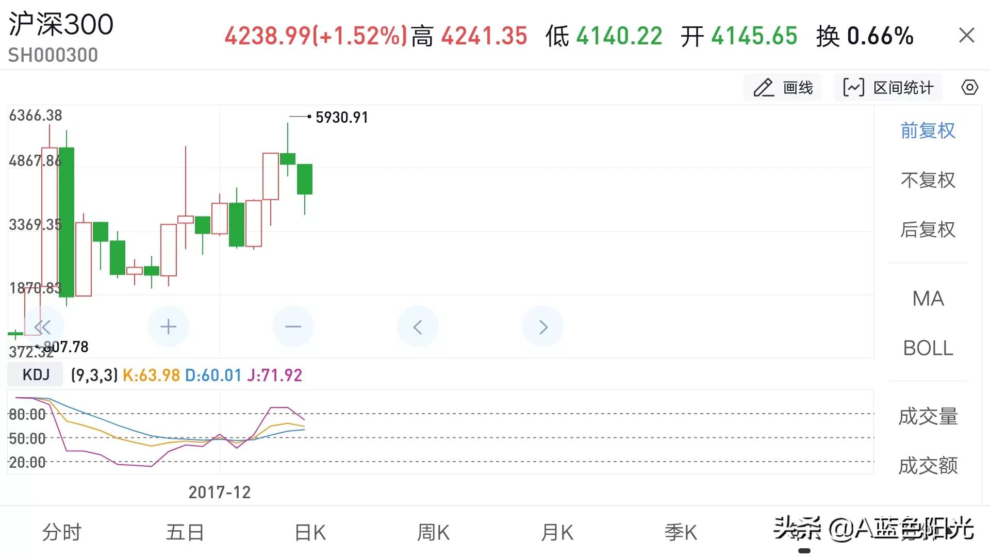Tap the 5930.91 price marker label
This screenshot has height=557, width=990.
pos(342,117)
